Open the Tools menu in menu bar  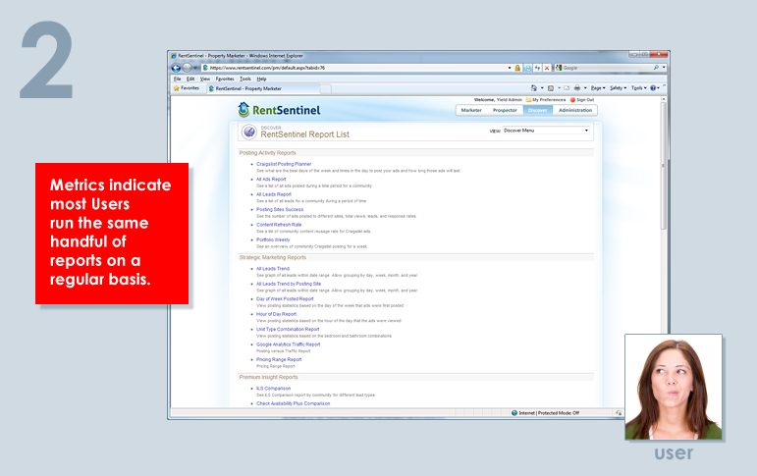245,79
